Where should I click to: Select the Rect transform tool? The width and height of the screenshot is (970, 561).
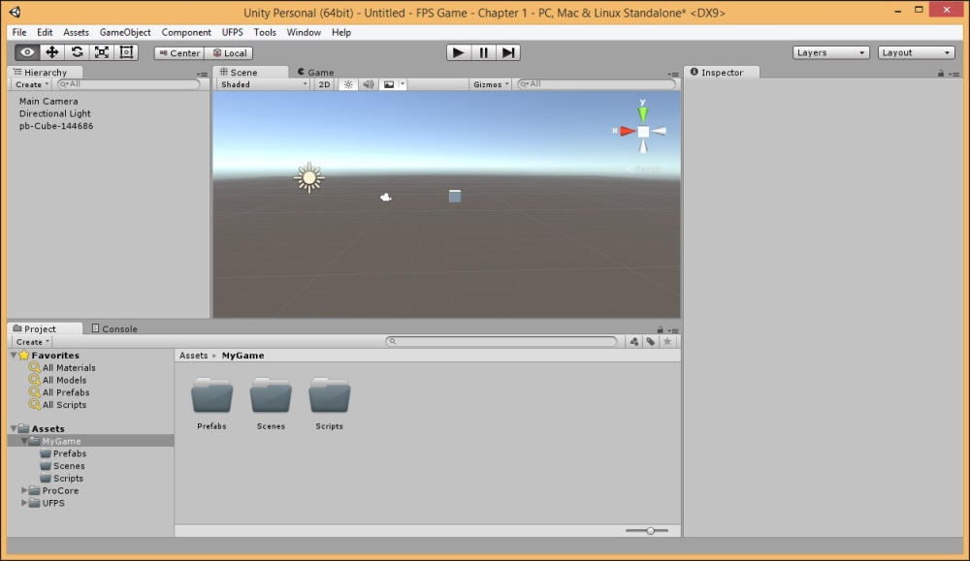click(126, 52)
